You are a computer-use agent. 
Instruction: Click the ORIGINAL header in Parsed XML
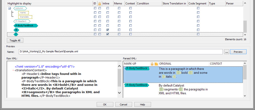click(184, 64)
